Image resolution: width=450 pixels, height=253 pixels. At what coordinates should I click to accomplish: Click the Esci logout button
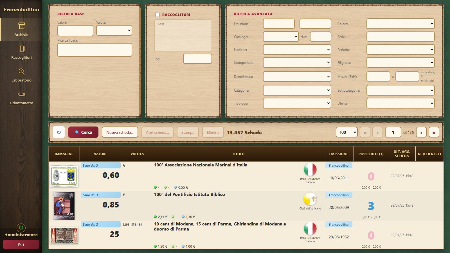pos(21,245)
